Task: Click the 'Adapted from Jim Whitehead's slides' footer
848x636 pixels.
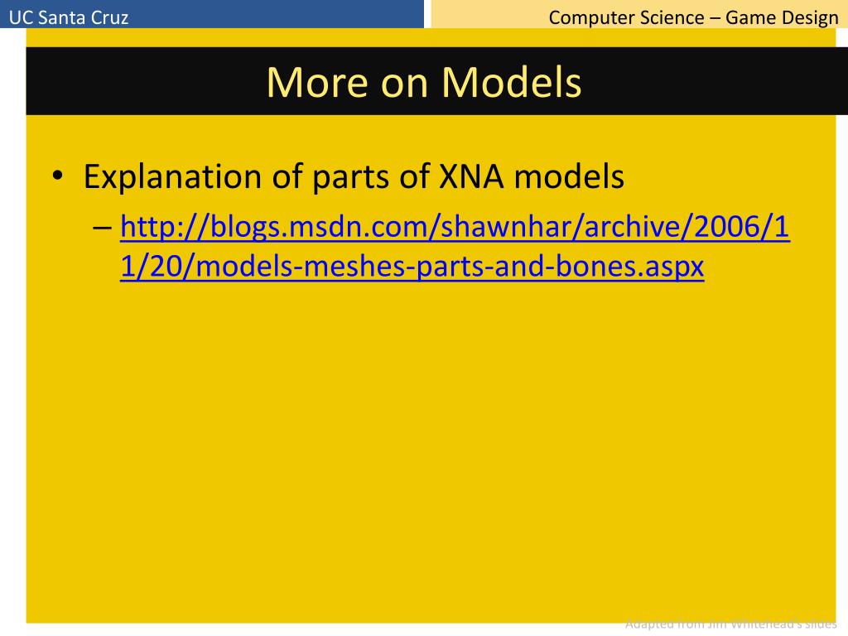Action: click(x=730, y=624)
